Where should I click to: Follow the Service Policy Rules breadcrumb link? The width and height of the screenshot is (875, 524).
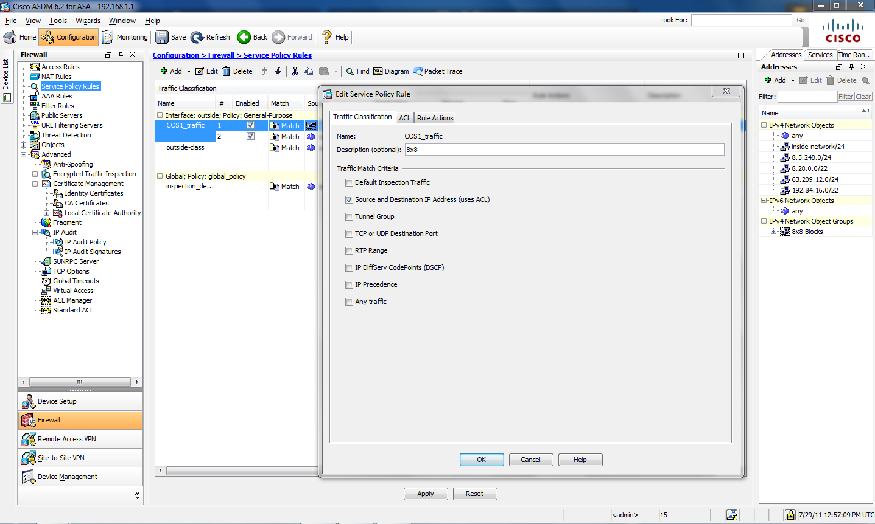(x=278, y=55)
